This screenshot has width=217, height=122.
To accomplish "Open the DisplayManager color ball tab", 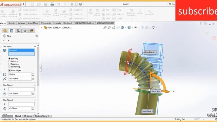I will click(x=32, y=31).
